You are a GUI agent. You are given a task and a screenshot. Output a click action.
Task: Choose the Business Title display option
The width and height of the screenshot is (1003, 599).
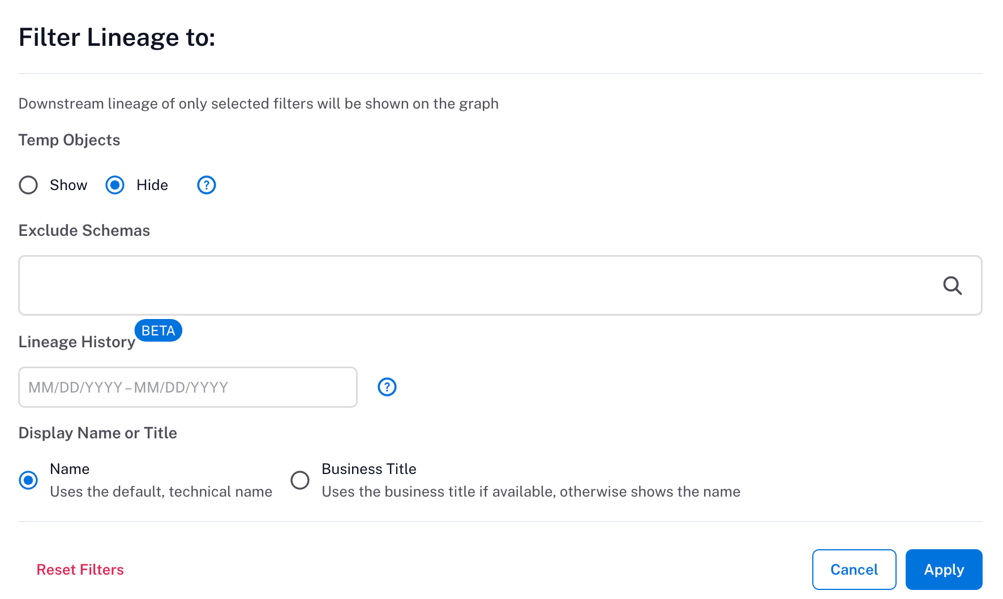pos(300,480)
